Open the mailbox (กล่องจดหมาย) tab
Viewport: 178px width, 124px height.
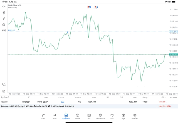click(x=100, y=117)
